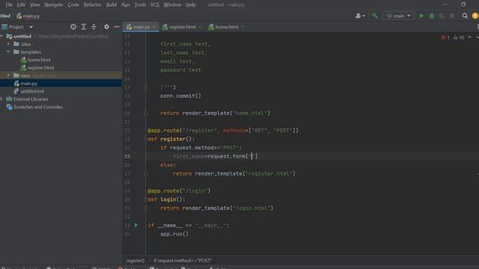The width and height of the screenshot is (479, 269).
Task: Collapse the templates folder
Action: click(8, 52)
